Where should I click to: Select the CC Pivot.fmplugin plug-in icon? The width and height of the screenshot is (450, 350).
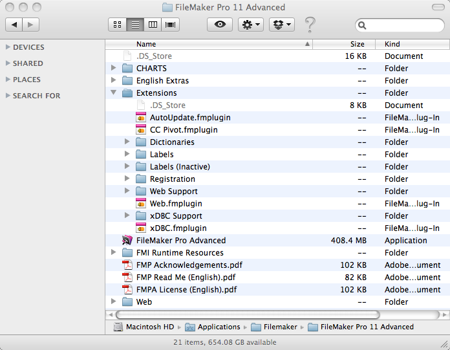[x=141, y=130]
